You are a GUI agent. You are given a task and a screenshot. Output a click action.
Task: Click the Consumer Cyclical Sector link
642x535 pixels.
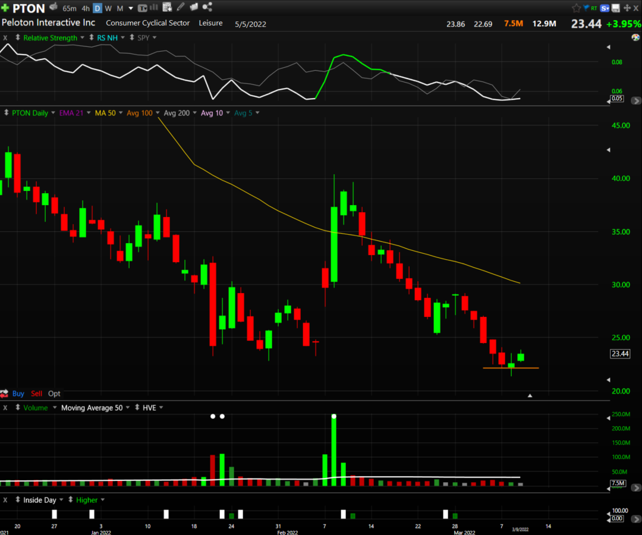click(x=148, y=23)
